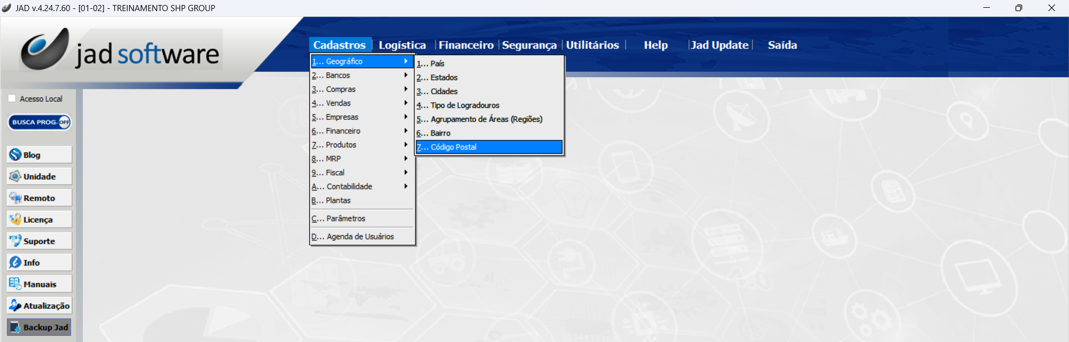The height and width of the screenshot is (342, 1069).
Task: Open the Info icon button
Action: click(16, 262)
